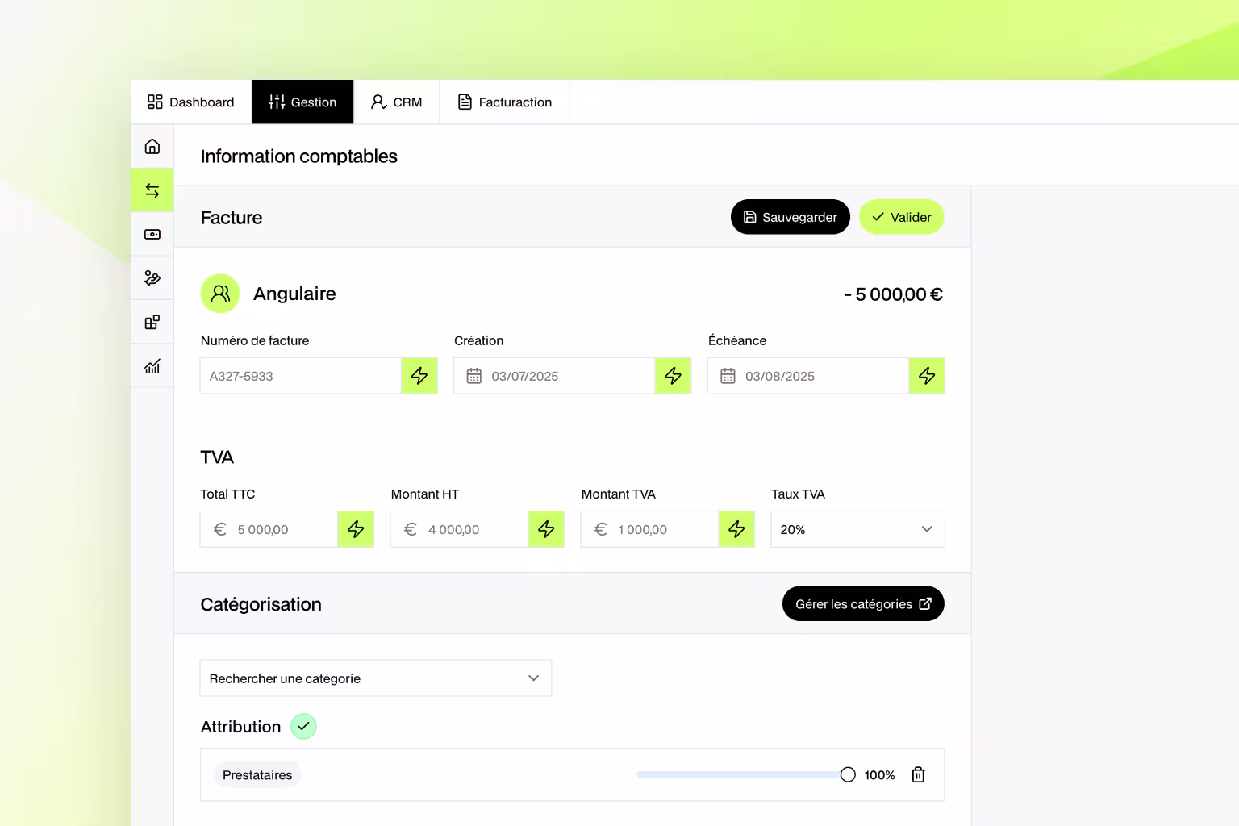Switch to the Gestion tab
This screenshot has width=1239, height=826.
pos(302,102)
